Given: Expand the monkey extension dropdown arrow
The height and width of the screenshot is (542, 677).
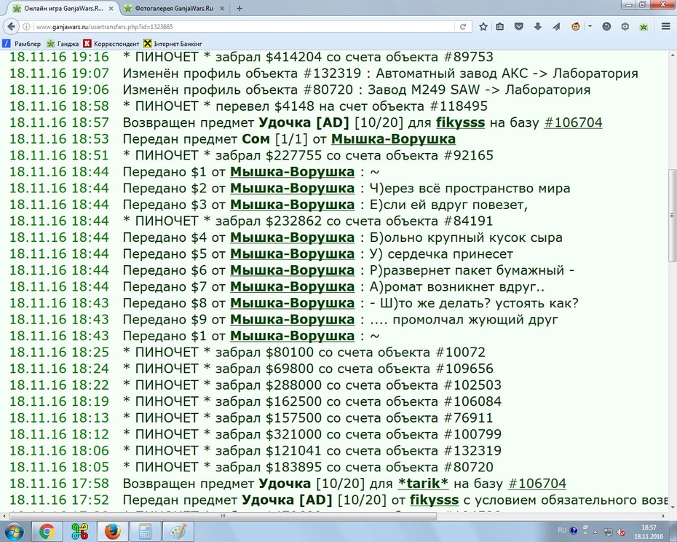Looking at the screenshot, I should (x=590, y=26).
